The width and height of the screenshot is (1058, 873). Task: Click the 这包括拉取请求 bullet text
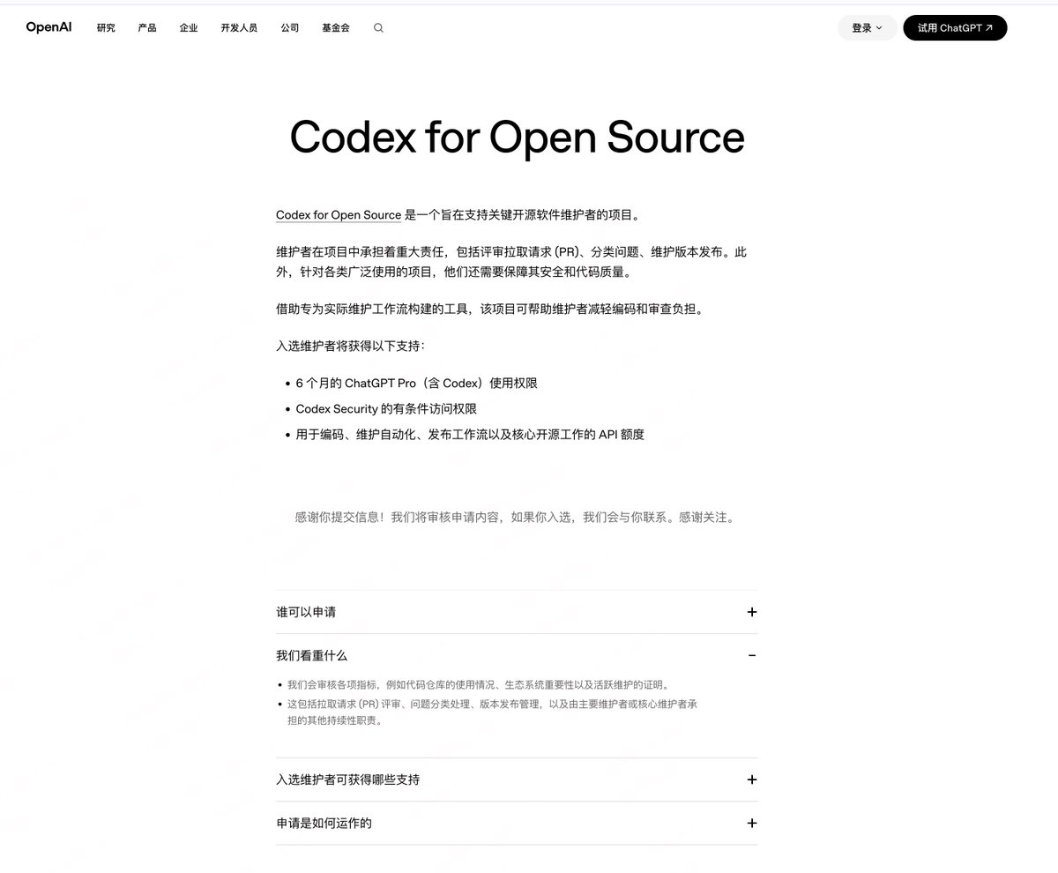[x=493, y=713]
